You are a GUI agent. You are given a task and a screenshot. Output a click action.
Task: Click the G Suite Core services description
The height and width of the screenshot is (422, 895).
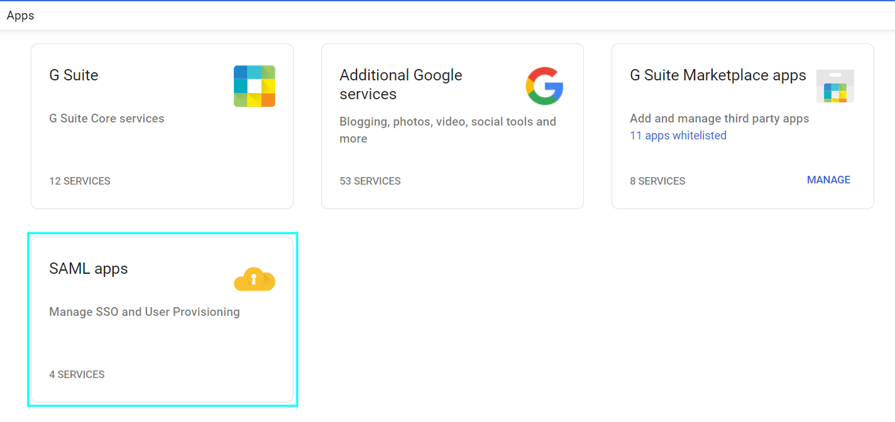click(107, 119)
